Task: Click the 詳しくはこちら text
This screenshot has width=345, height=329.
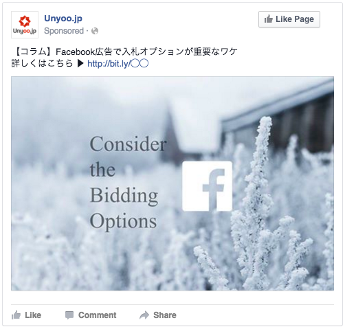Action: click(x=42, y=64)
